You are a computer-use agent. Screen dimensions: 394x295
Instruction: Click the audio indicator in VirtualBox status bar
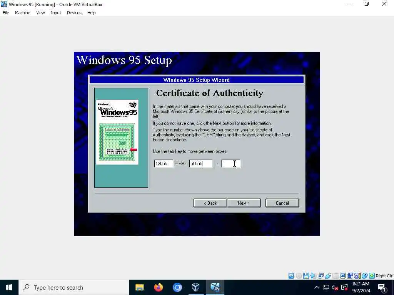313,276
